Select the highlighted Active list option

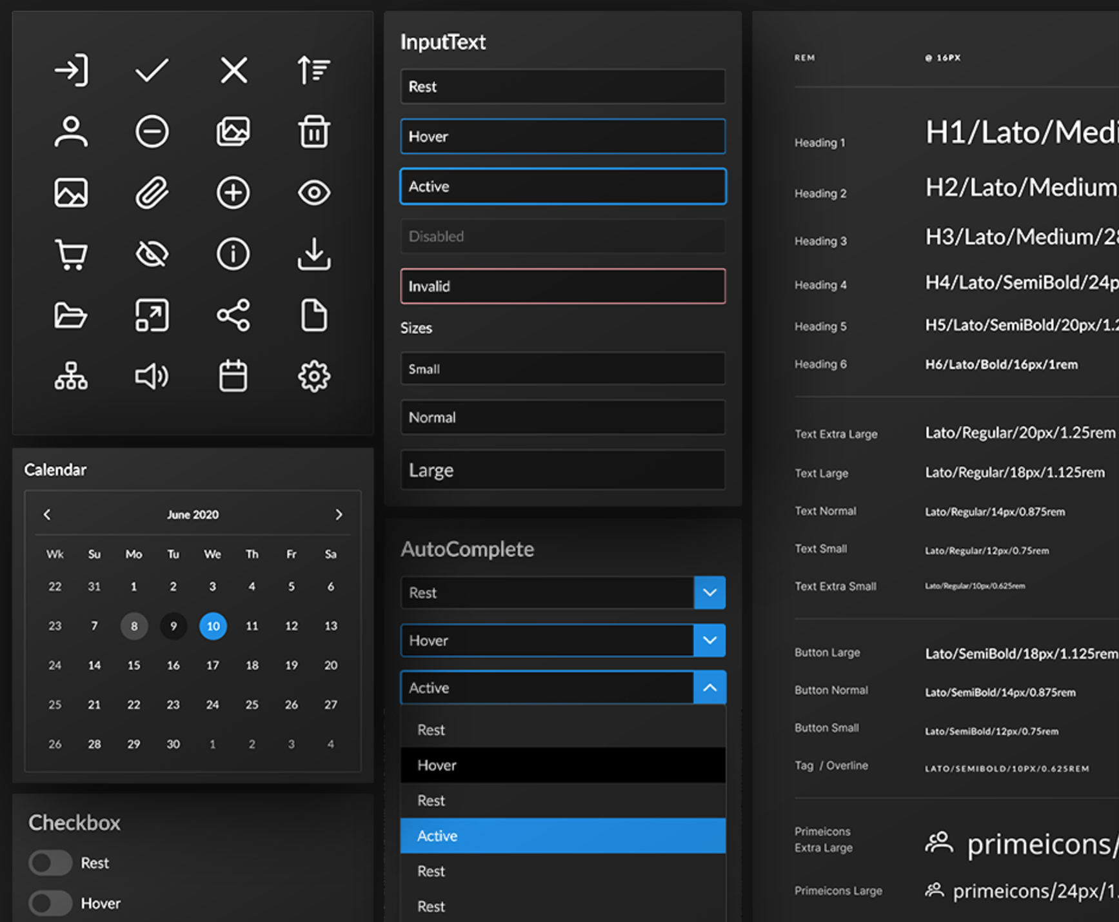562,836
